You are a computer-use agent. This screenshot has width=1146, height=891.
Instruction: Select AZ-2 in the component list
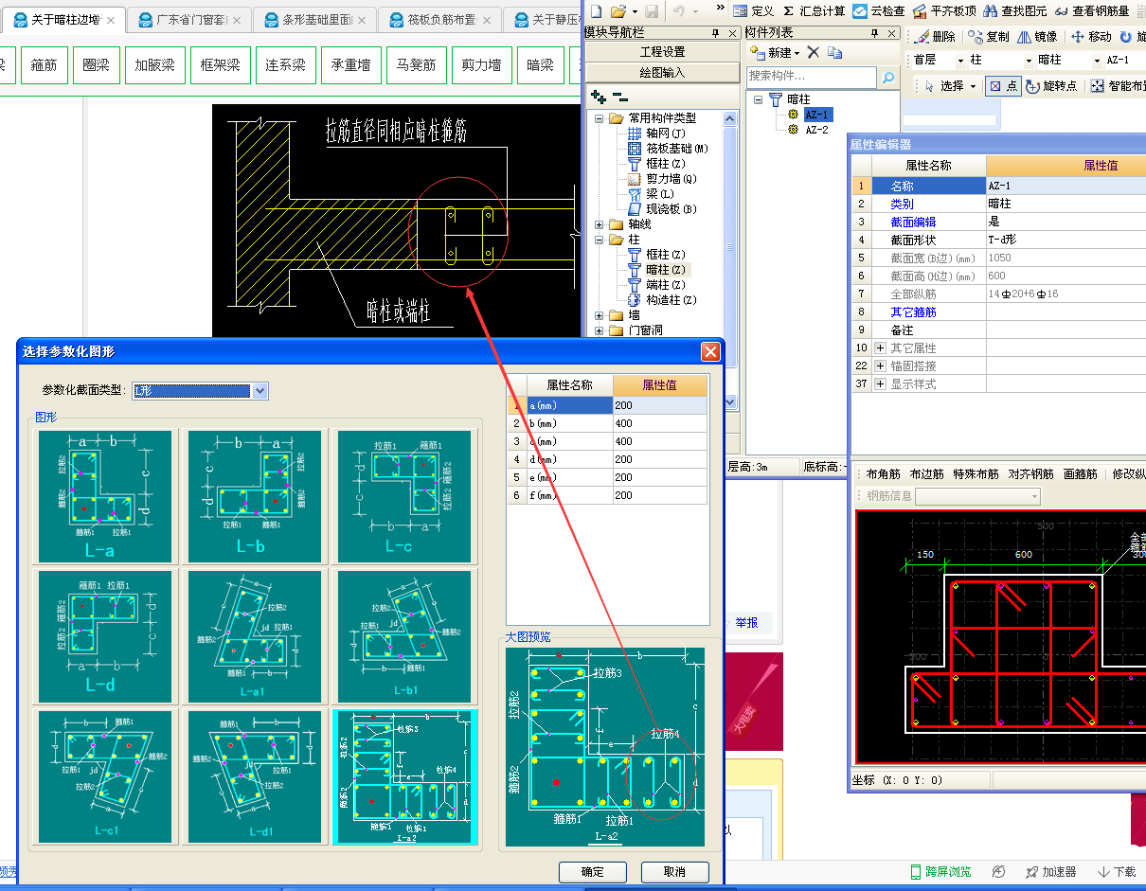[816, 130]
